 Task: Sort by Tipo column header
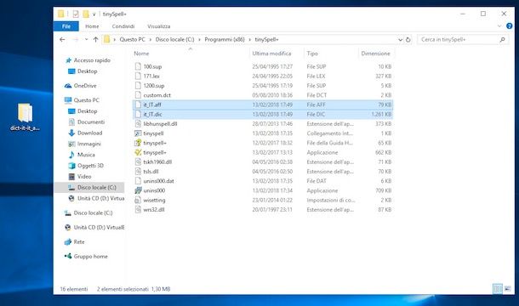click(312, 54)
